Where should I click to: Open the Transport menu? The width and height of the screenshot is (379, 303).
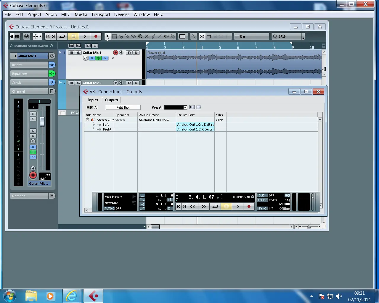[x=101, y=14]
